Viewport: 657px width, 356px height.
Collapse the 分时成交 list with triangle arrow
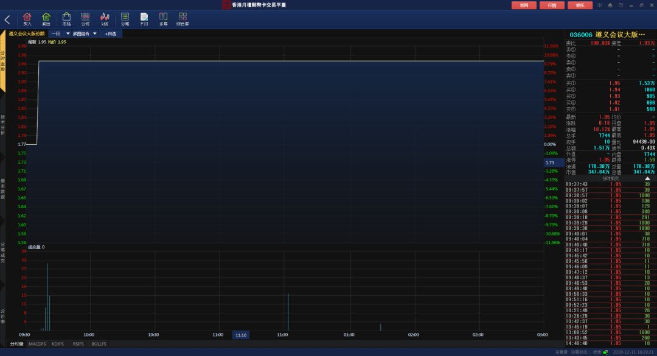[647, 178]
